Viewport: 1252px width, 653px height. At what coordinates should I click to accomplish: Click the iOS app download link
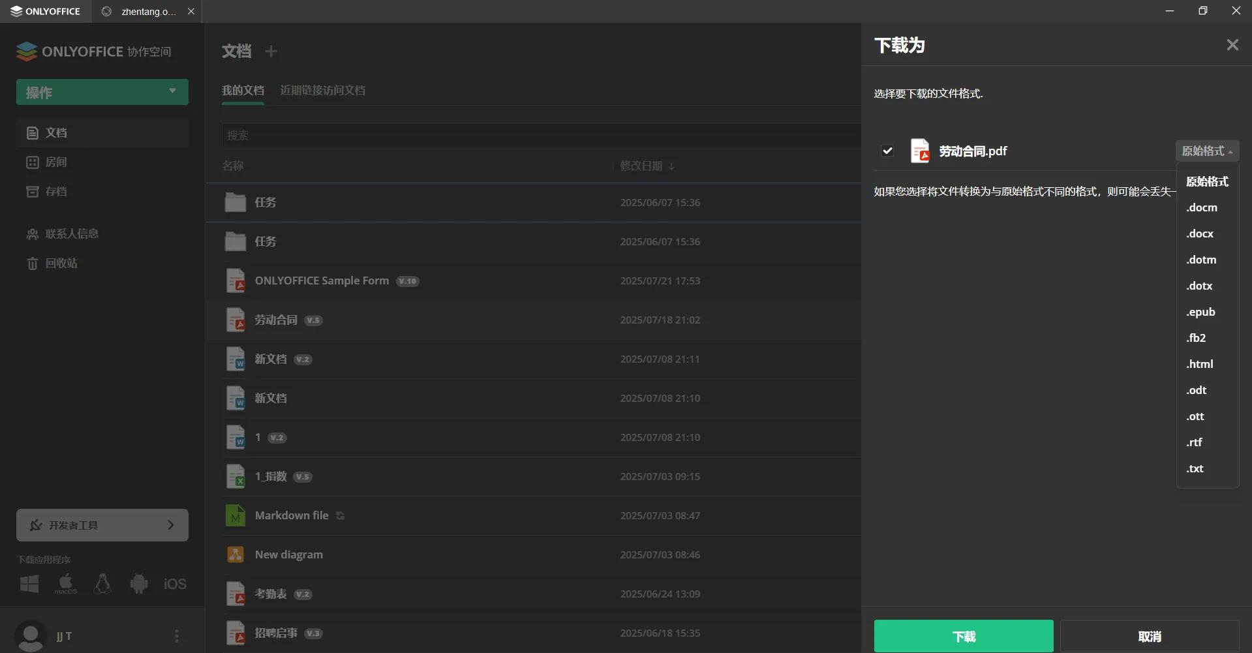click(x=175, y=584)
